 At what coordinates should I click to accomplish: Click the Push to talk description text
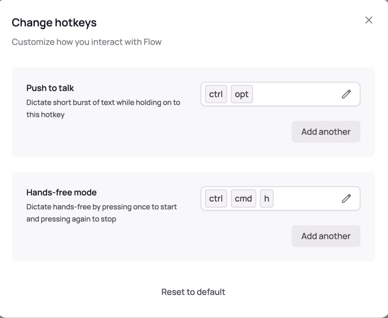pos(103,108)
